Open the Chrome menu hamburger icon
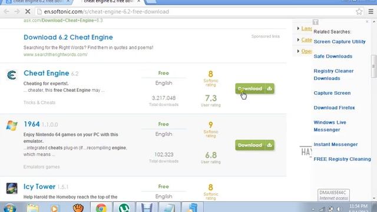 tap(371, 12)
